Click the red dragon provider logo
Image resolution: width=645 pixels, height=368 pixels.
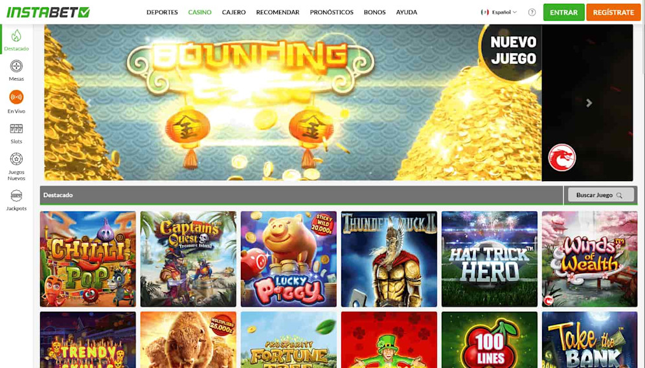point(562,157)
